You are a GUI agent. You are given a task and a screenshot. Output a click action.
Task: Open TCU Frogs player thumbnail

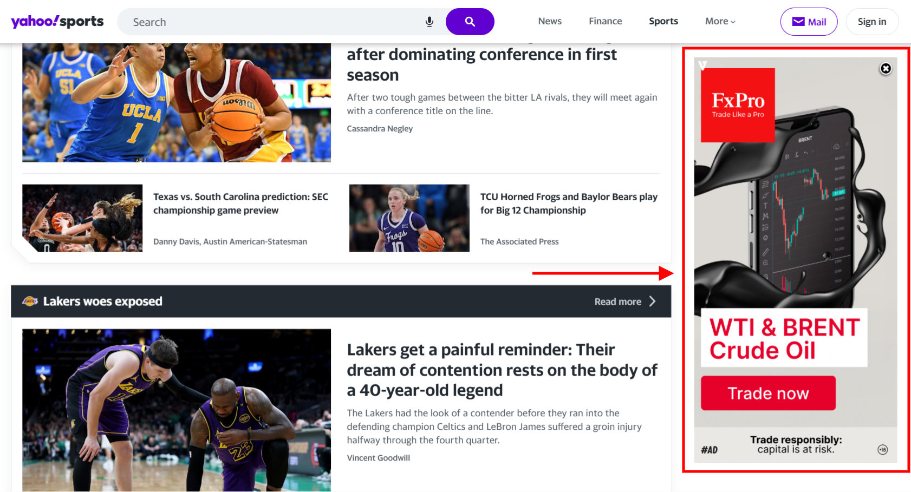point(409,218)
